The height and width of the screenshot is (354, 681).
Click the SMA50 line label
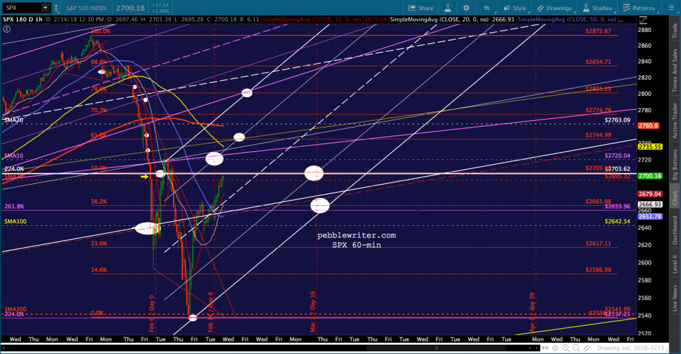(13, 155)
